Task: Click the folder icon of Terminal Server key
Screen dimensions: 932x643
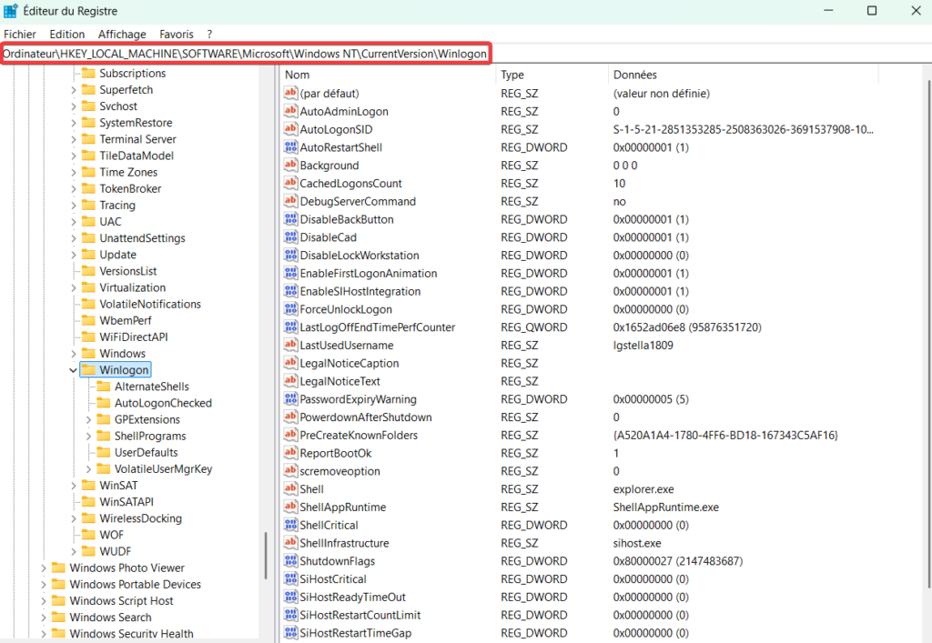Action: tap(88, 139)
